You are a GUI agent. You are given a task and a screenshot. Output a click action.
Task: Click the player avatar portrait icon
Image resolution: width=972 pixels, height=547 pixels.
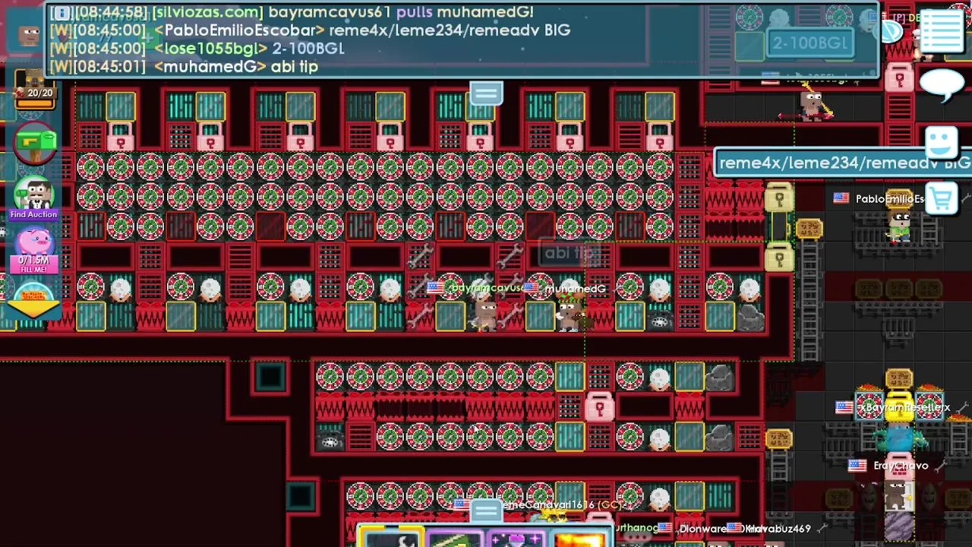pos(30,34)
